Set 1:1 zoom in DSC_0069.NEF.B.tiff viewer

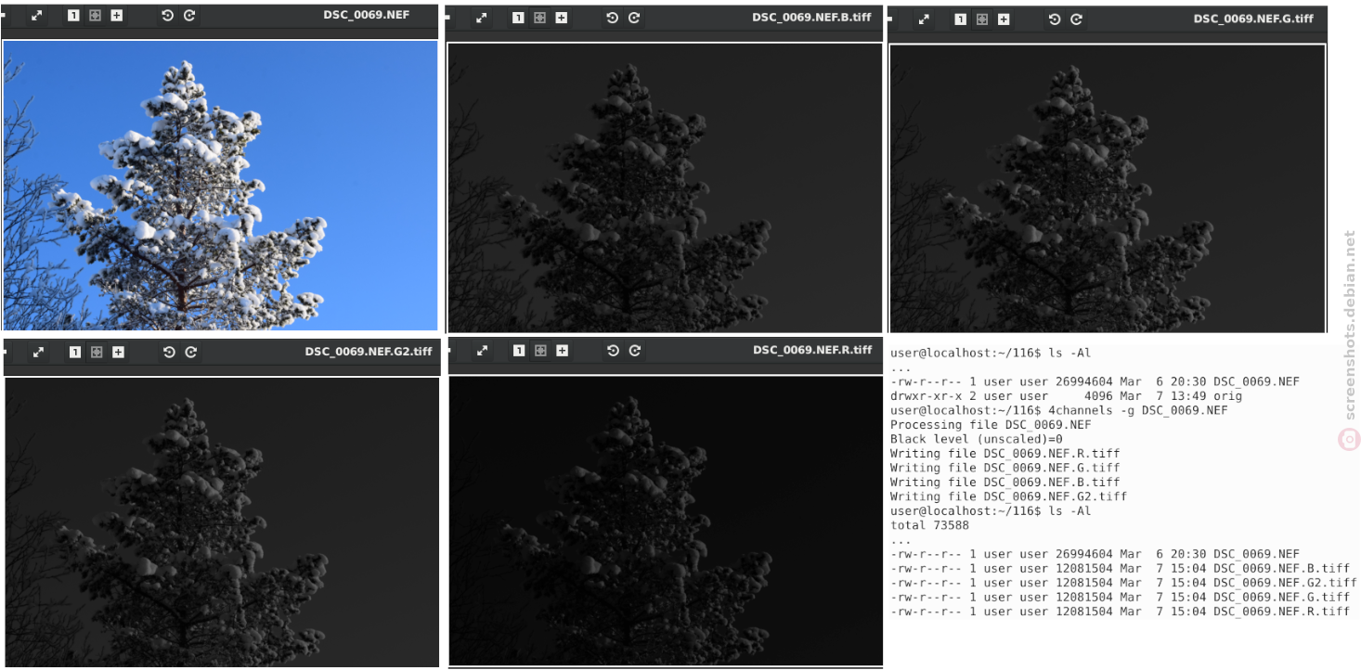[518, 18]
